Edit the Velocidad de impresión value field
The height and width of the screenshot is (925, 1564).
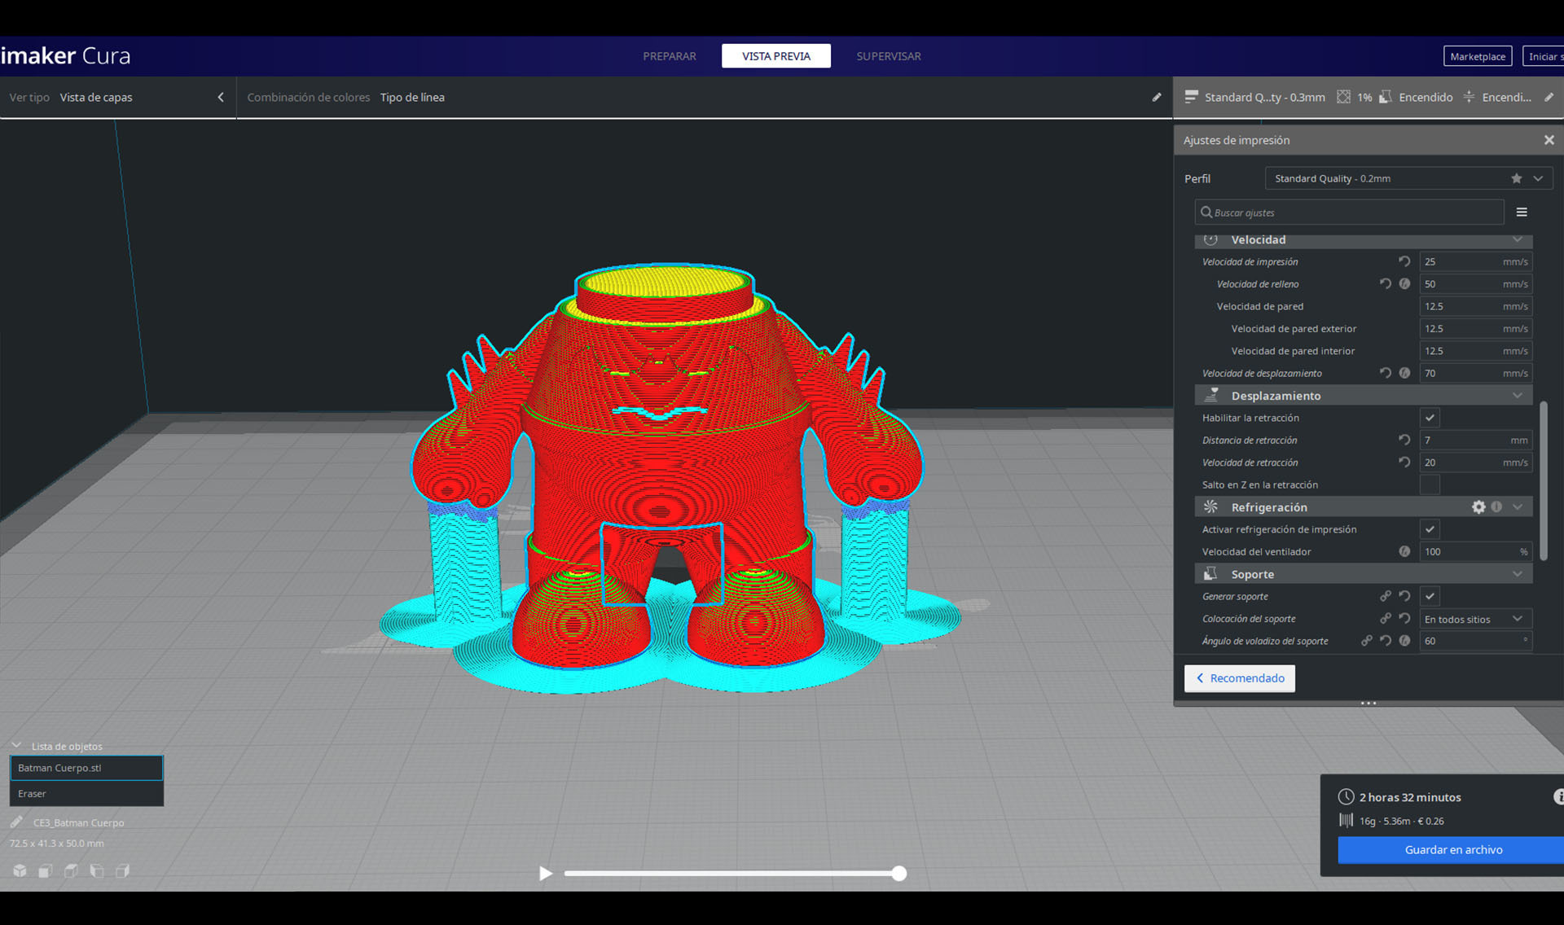1475,261
